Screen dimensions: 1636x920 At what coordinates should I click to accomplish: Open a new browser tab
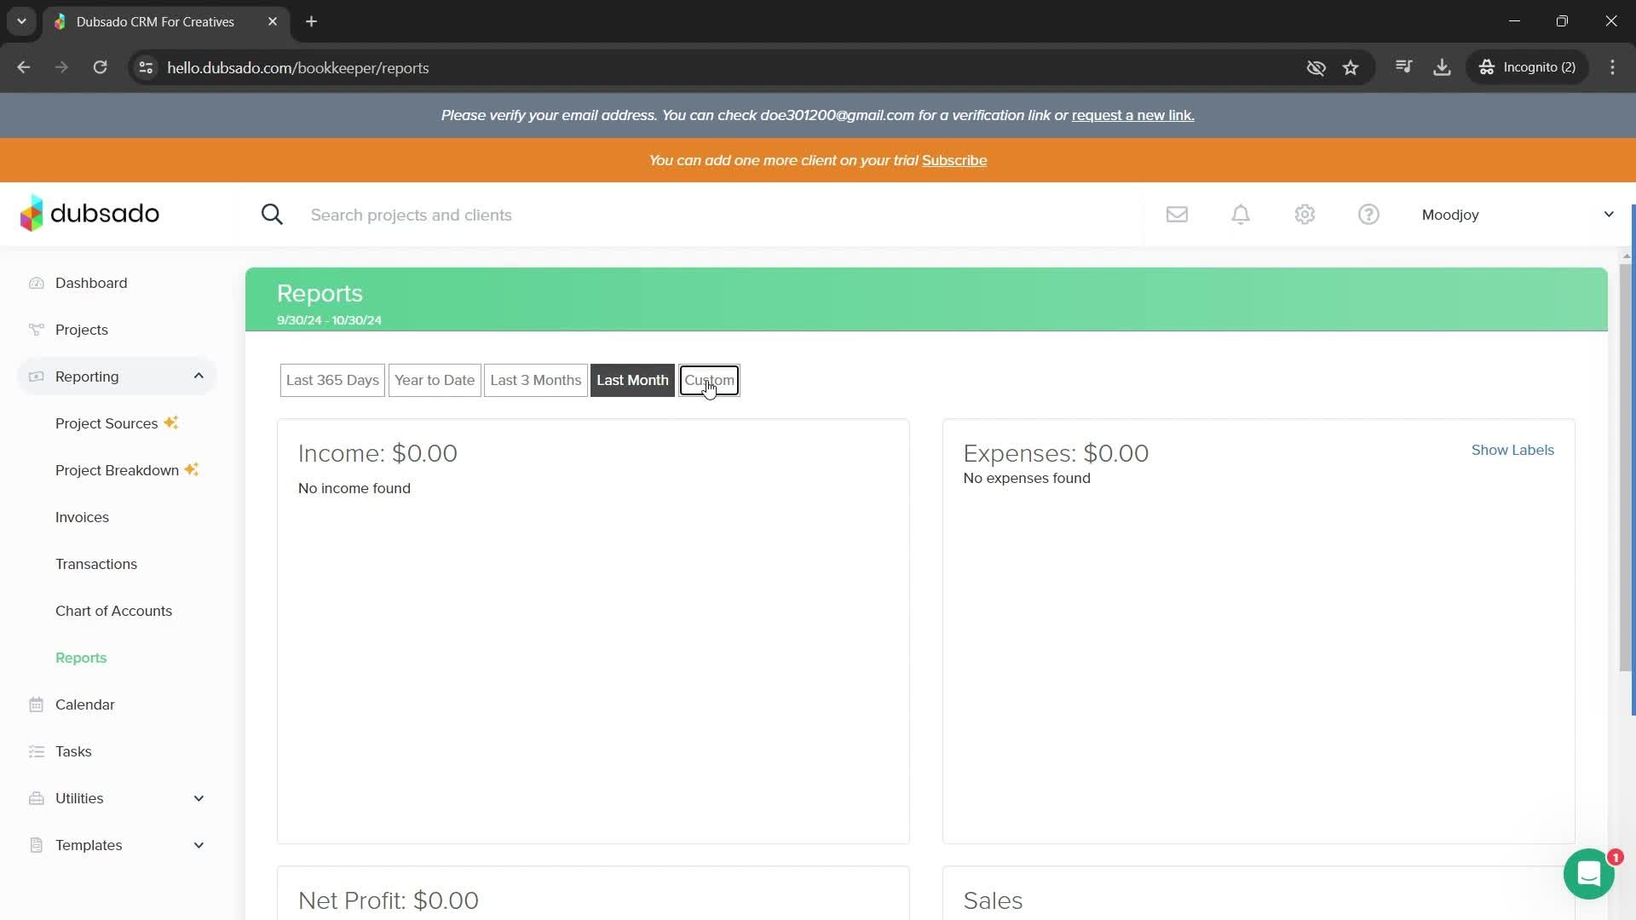[312, 21]
